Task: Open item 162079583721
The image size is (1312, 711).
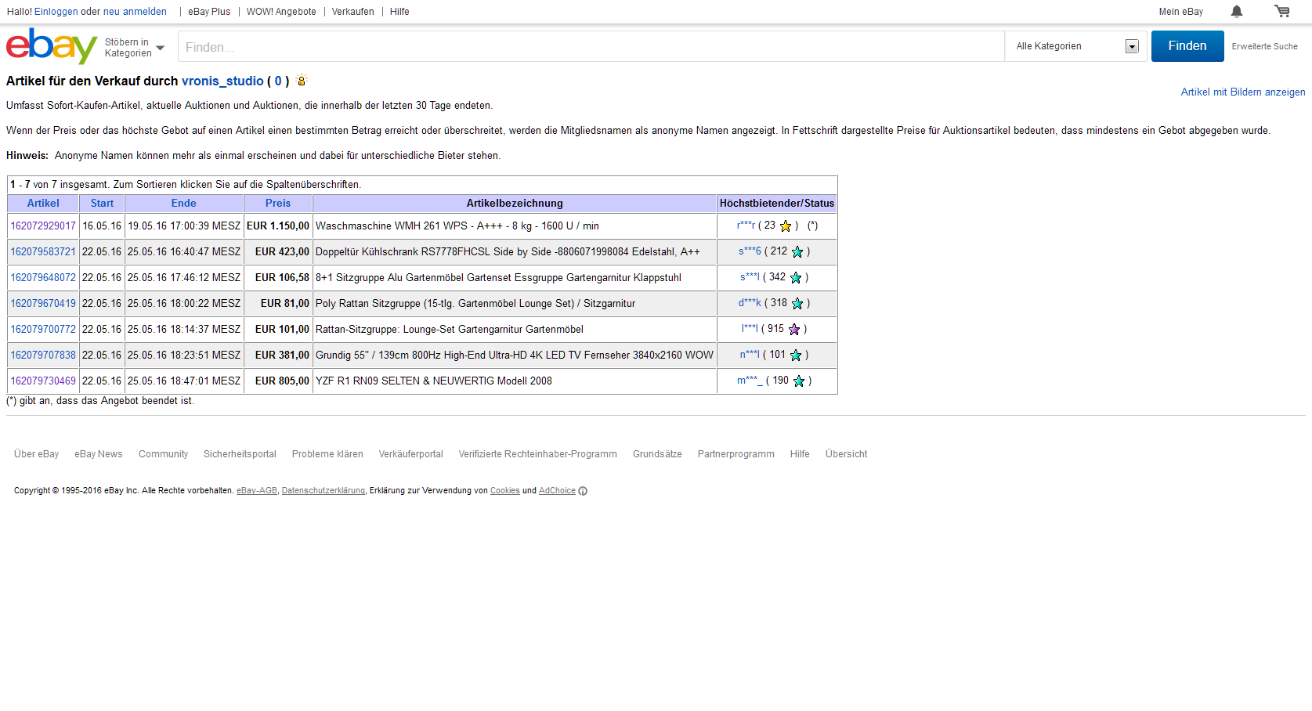Action: pyautogui.click(x=43, y=251)
